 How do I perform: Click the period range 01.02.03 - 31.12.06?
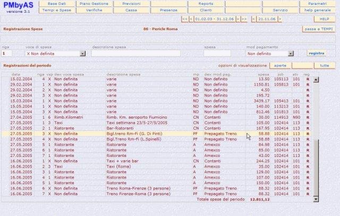(x=214, y=19)
